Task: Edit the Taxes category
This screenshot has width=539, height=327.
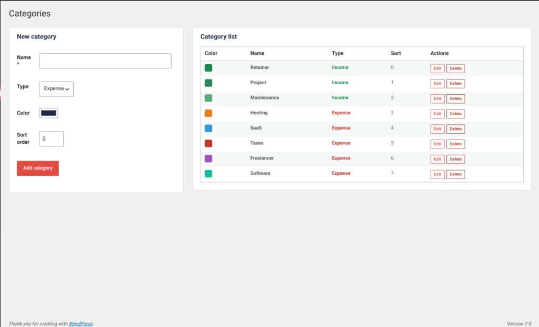Action: (x=437, y=144)
